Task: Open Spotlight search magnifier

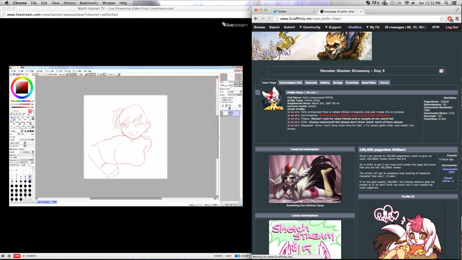Action: click(446, 3)
